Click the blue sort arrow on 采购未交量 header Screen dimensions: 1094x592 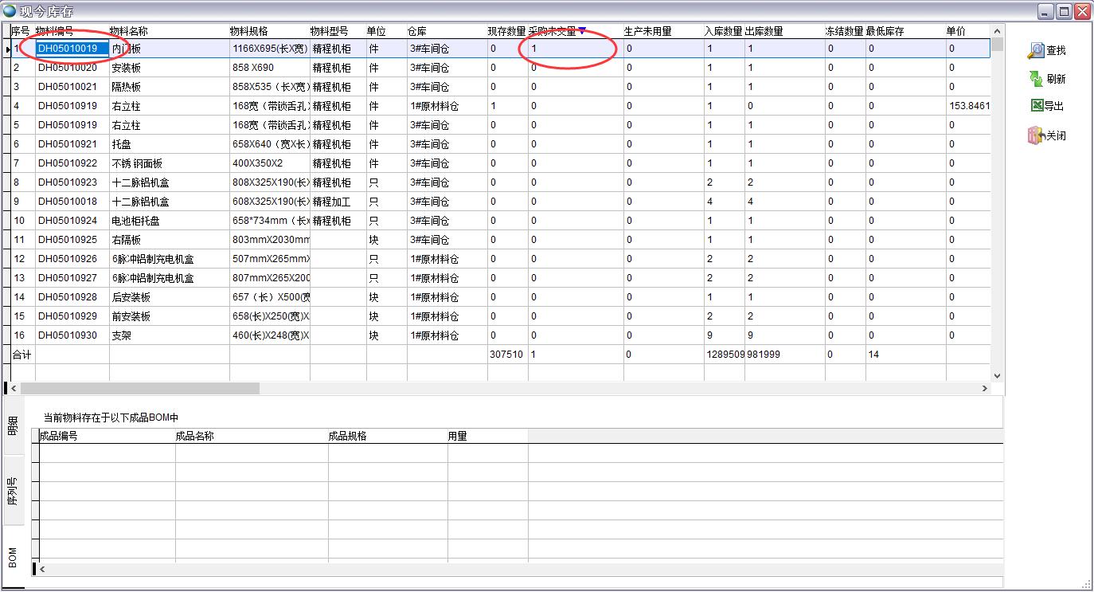point(582,31)
